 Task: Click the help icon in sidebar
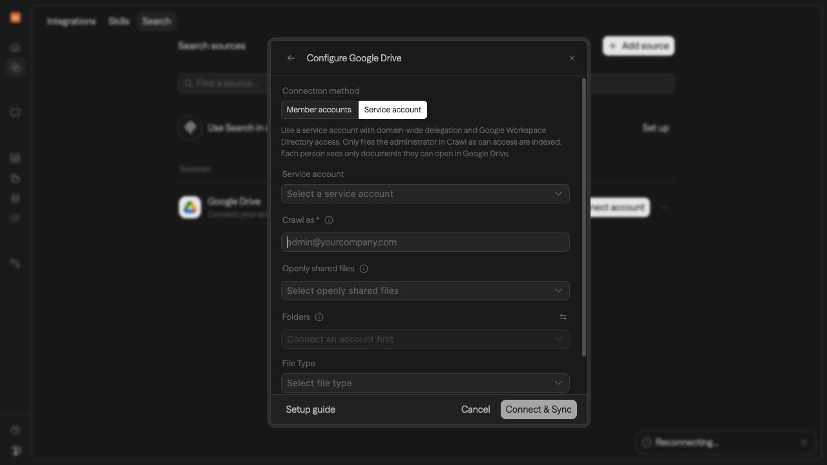16,430
